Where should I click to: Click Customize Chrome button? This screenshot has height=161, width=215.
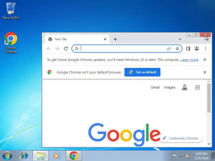tap(181, 138)
